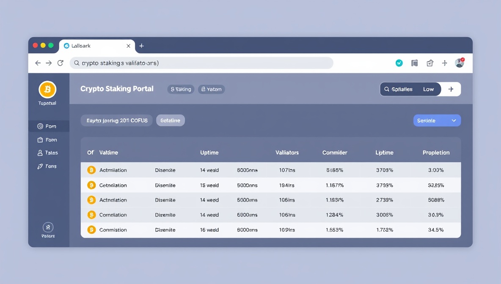Click the share icon in browser toolbar
The width and height of the screenshot is (501, 284).
[430, 63]
